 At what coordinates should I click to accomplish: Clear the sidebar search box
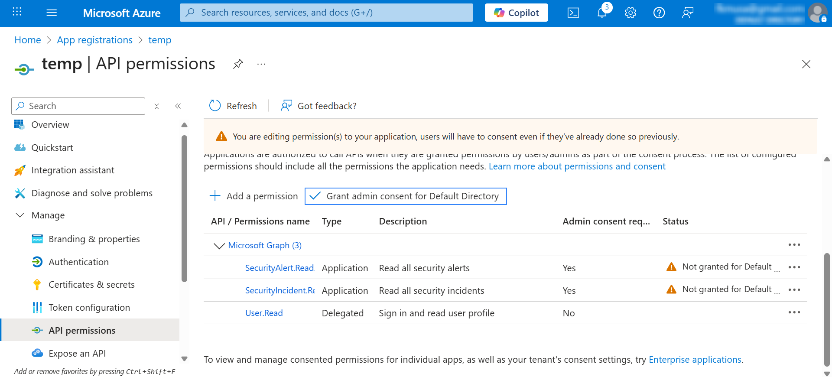[157, 106]
